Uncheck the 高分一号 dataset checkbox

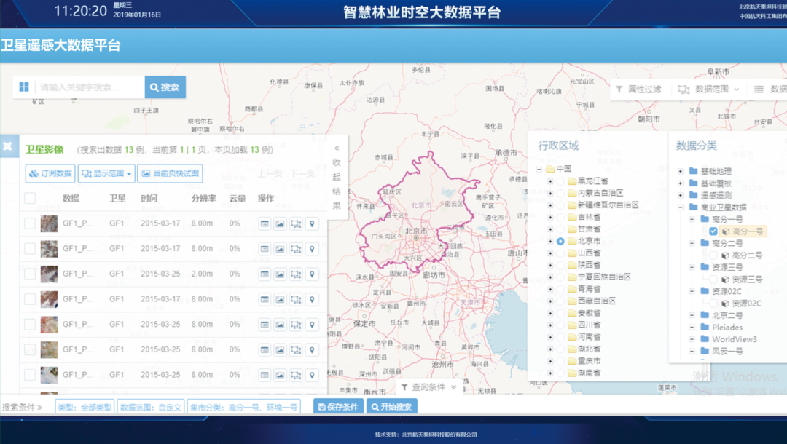tap(713, 231)
